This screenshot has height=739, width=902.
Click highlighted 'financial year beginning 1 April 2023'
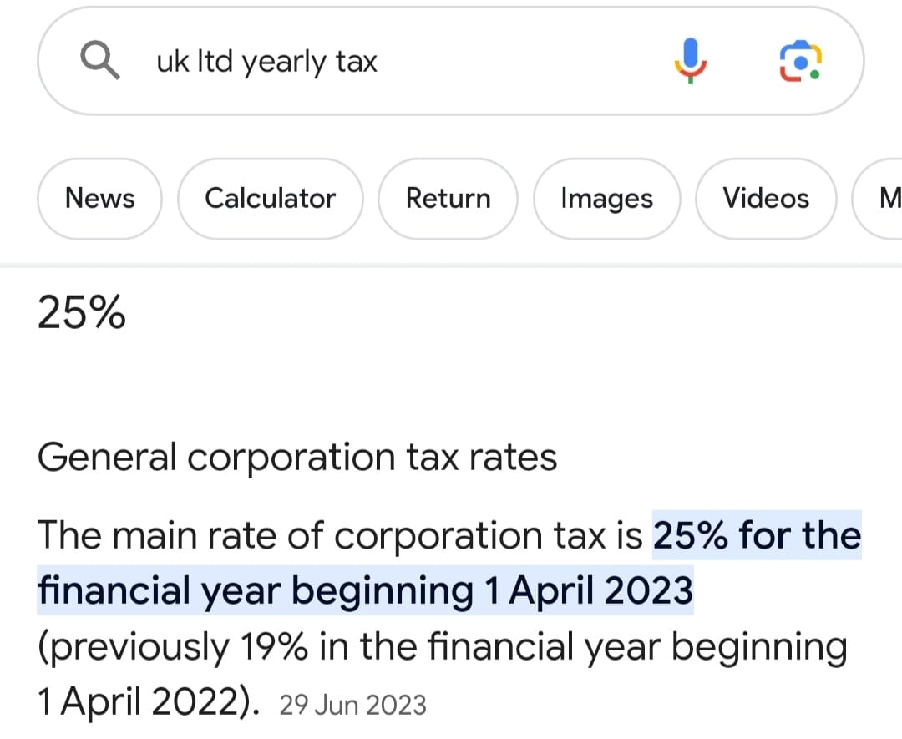point(365,590)
